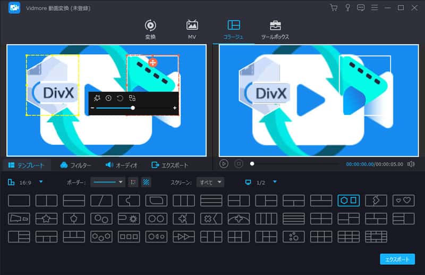
Task: Click the swap layout icon in clip toolbar
Action: click(132, 98)
